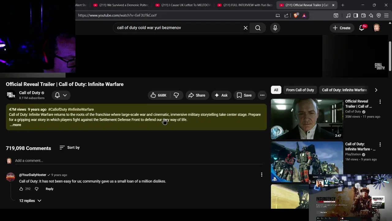Switch to I Cause UK Leftist To MELTDOWN tab
This screenshot has height=221, width=392.
click(183, 5)
